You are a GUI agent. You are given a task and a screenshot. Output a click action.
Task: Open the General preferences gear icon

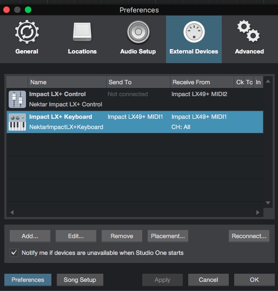27,32
